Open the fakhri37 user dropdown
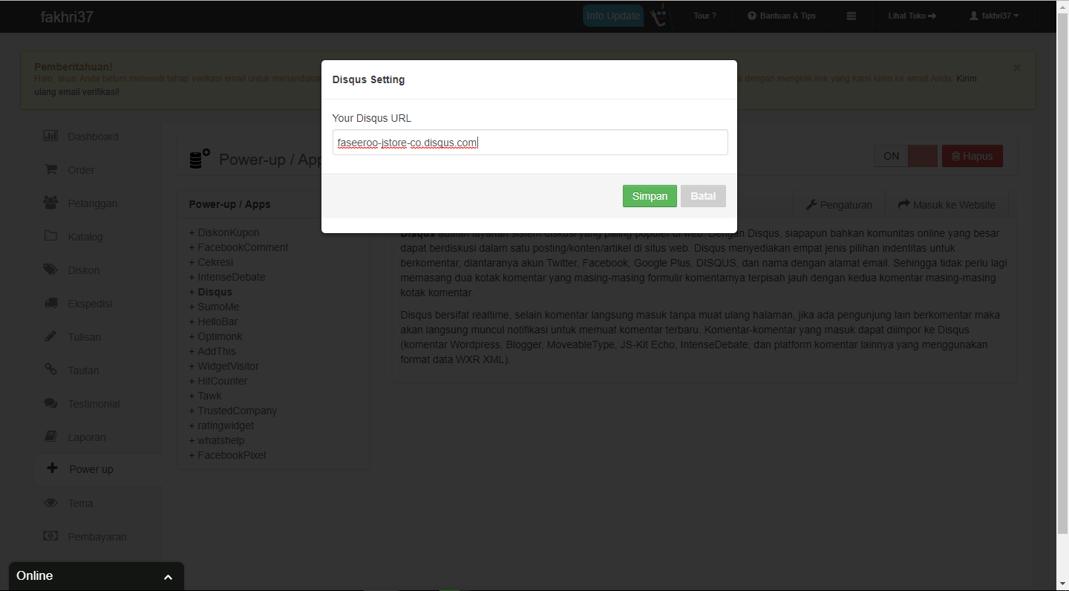Image resolution: width=1069 pixels, height=591 pixels. tap(994, 16)
